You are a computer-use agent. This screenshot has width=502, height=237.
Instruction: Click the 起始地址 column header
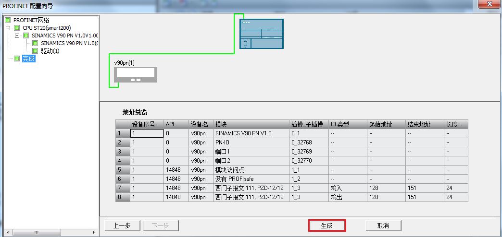pyautogui.click(x=386, y=124)
